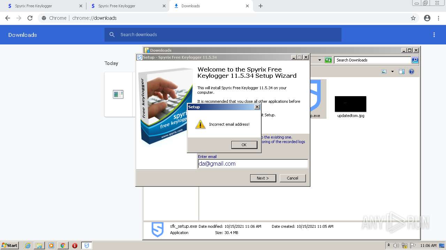Click the sfk_setup.exe name in details pane
446x250 pixels.
coord(184,226)
